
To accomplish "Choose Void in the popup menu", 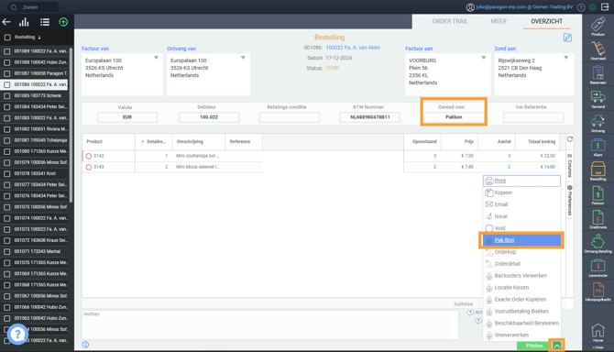I will (x=521, y=228).
